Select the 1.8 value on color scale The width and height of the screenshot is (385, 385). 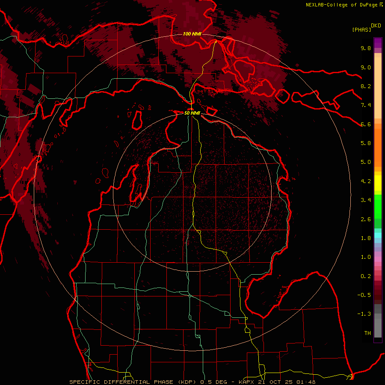(x=366, y=238)
